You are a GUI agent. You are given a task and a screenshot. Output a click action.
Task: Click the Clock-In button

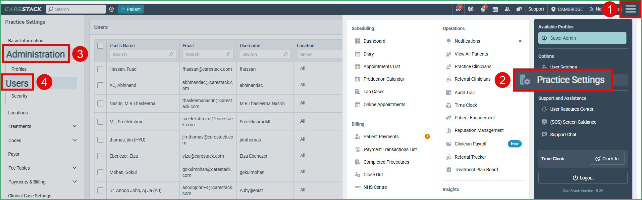pyautogui.click(x=607, y=159)
